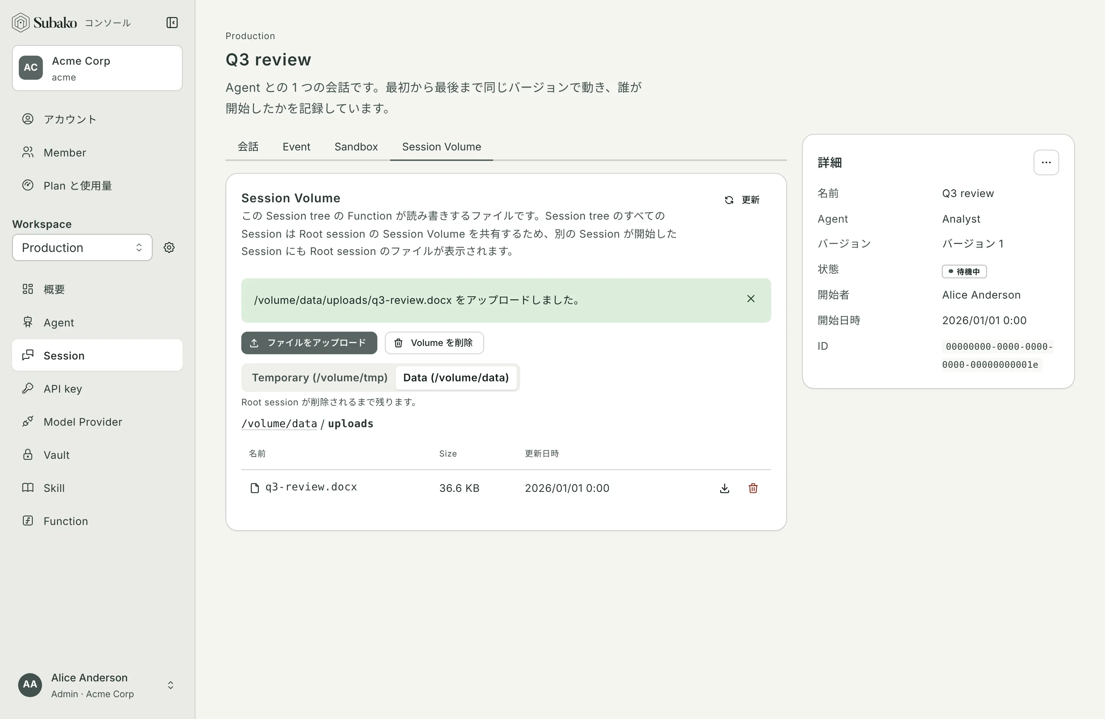Click Volume を削除 button
The image size is (1105, 719).
(434, 343)
